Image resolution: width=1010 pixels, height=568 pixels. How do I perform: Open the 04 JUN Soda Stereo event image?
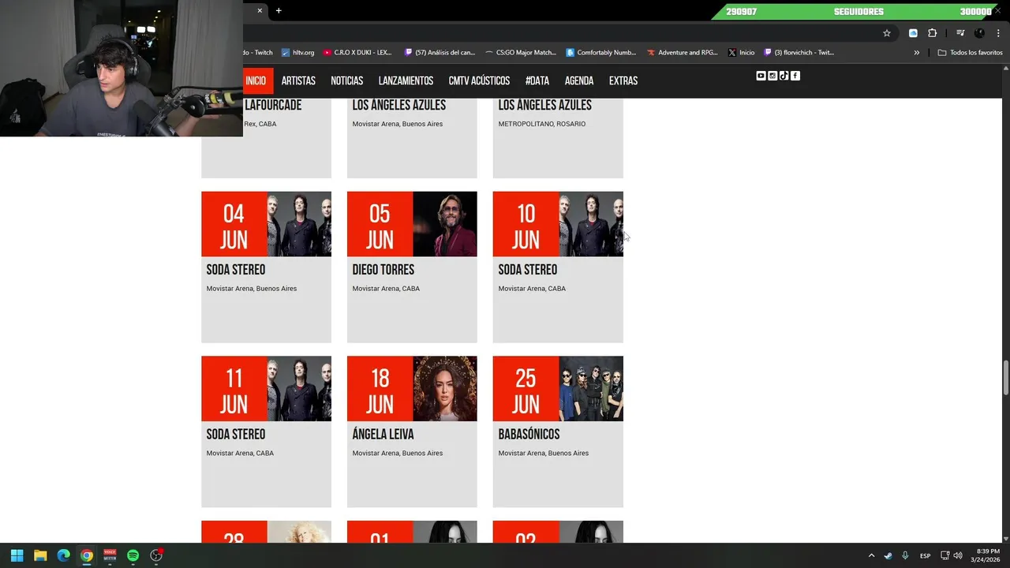(299, 224)
